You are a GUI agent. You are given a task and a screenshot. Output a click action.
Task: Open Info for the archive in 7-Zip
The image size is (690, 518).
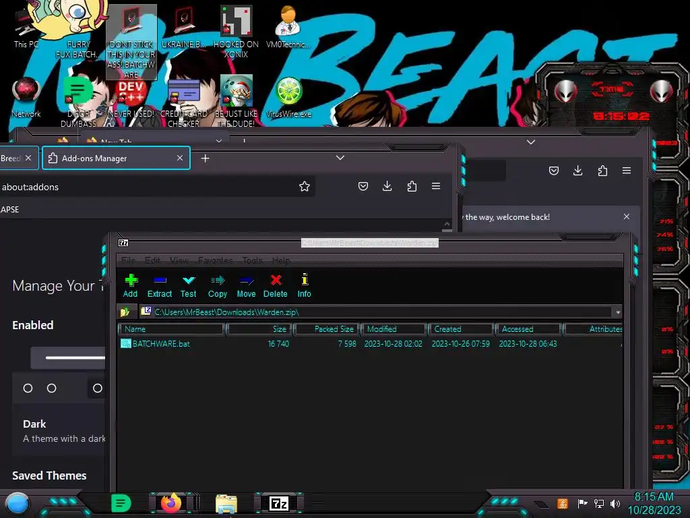tap(304, 286)
